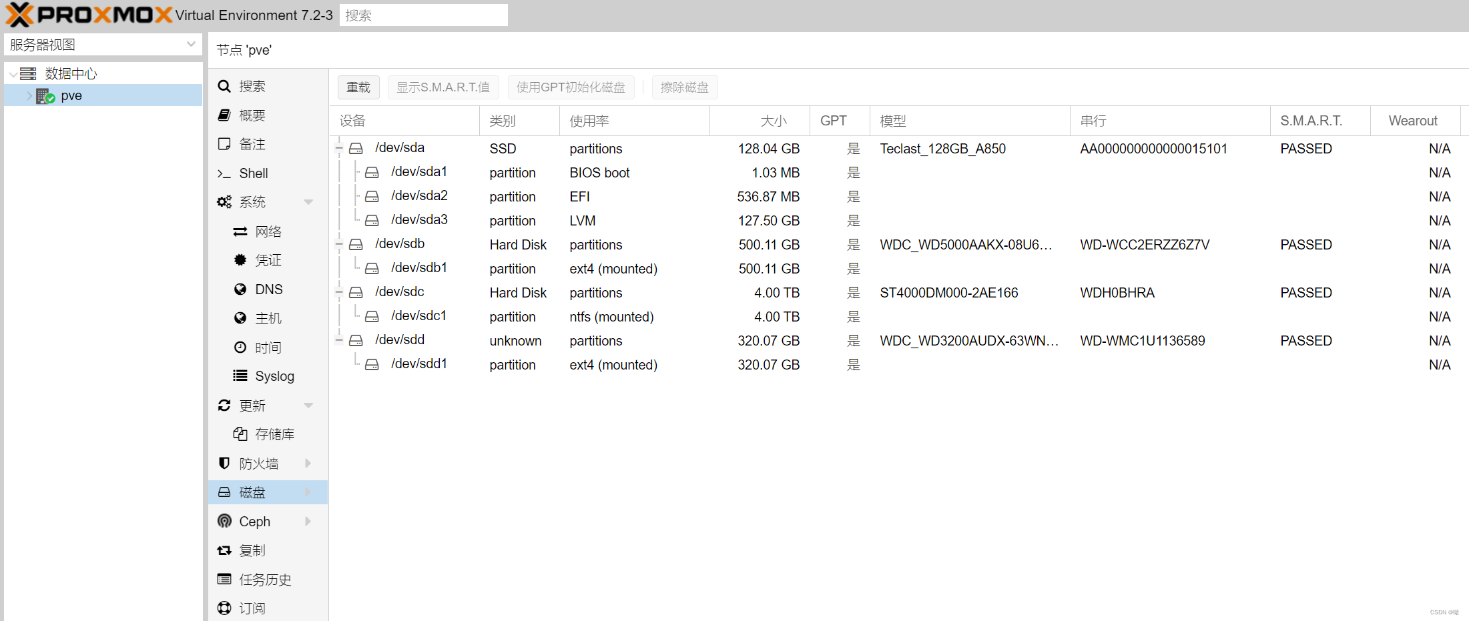Select the 概要 menu item
The image size is (1469, 621).
coord(268,115)
